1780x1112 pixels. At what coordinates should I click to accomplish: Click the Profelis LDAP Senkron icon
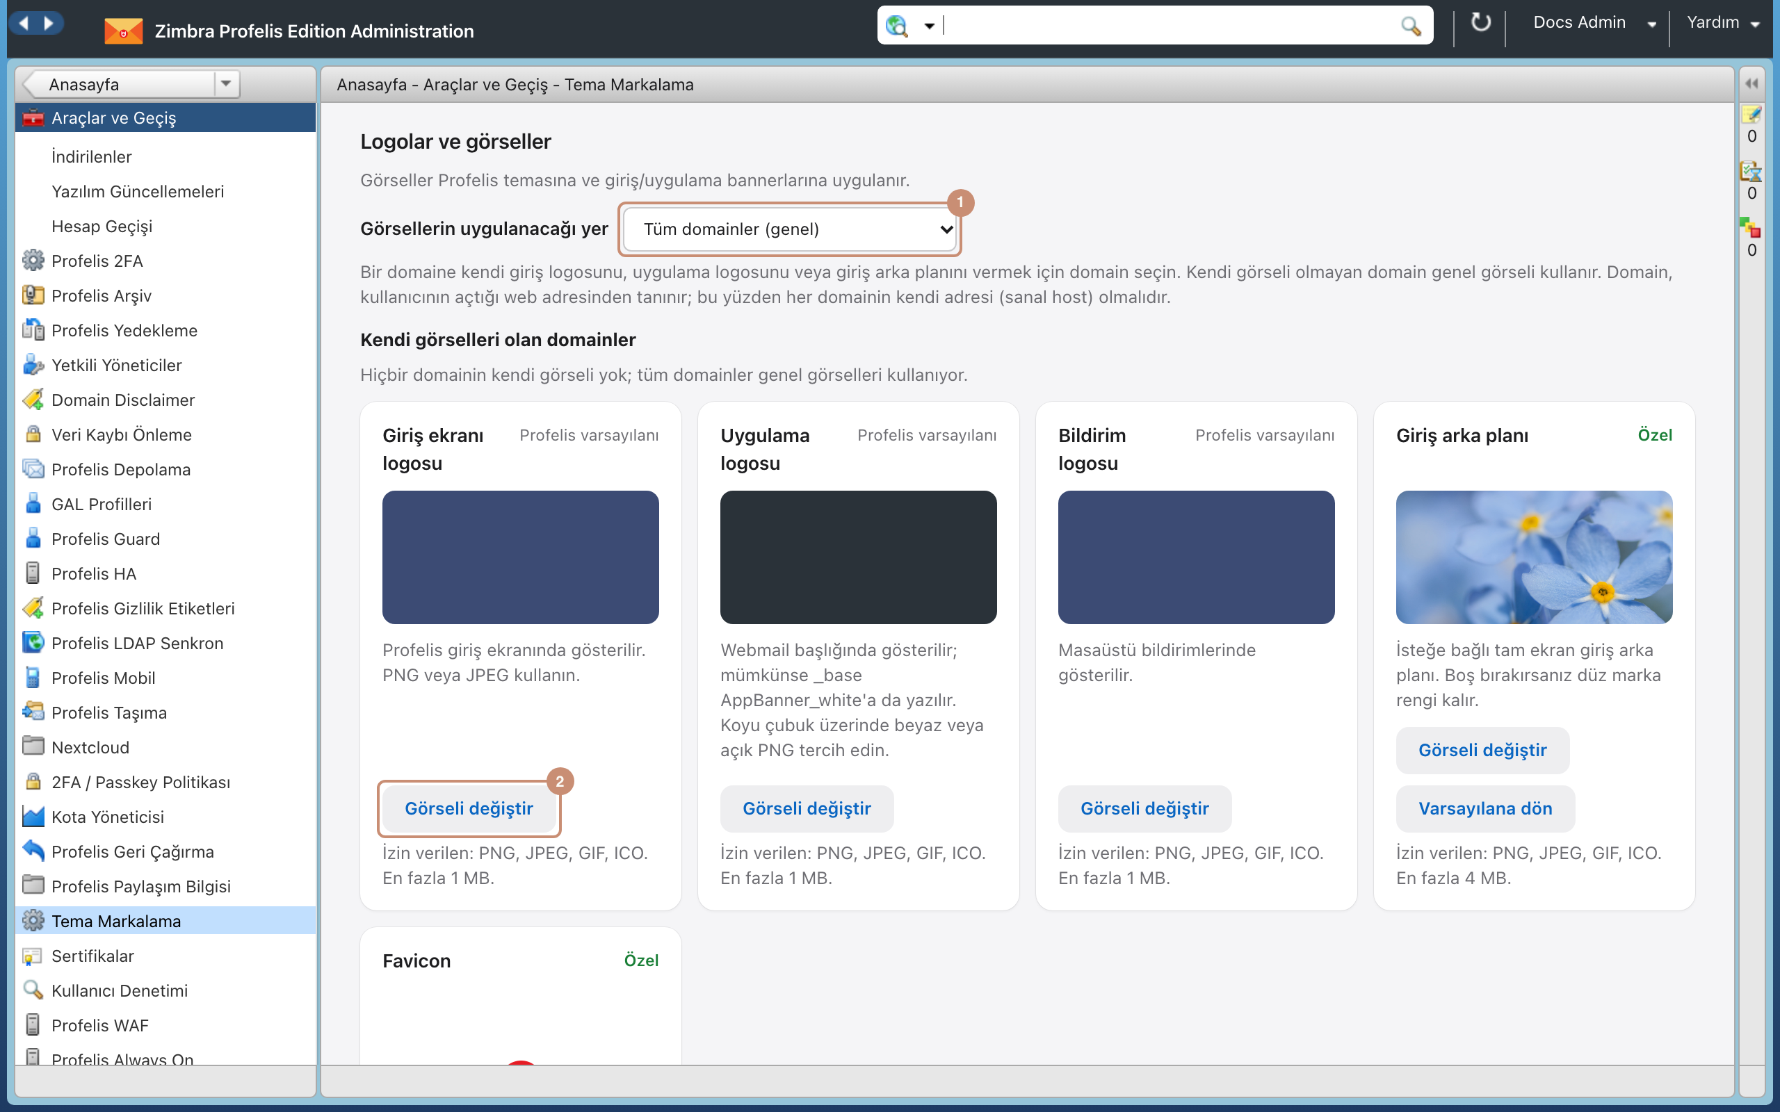[x=33, y=642]
